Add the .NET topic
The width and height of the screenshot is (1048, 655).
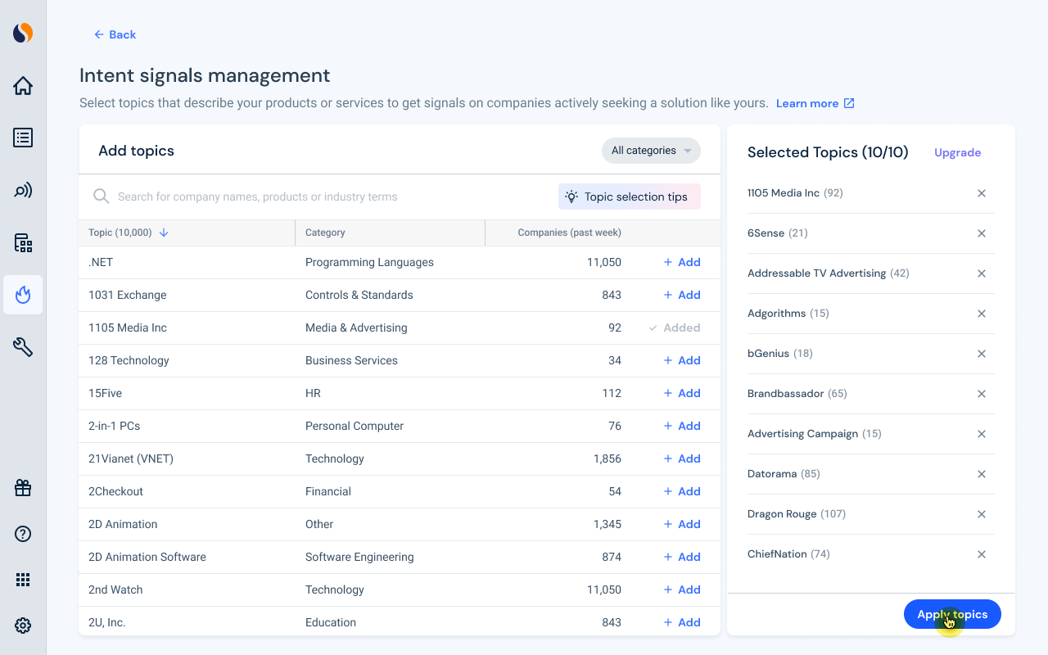682,262
